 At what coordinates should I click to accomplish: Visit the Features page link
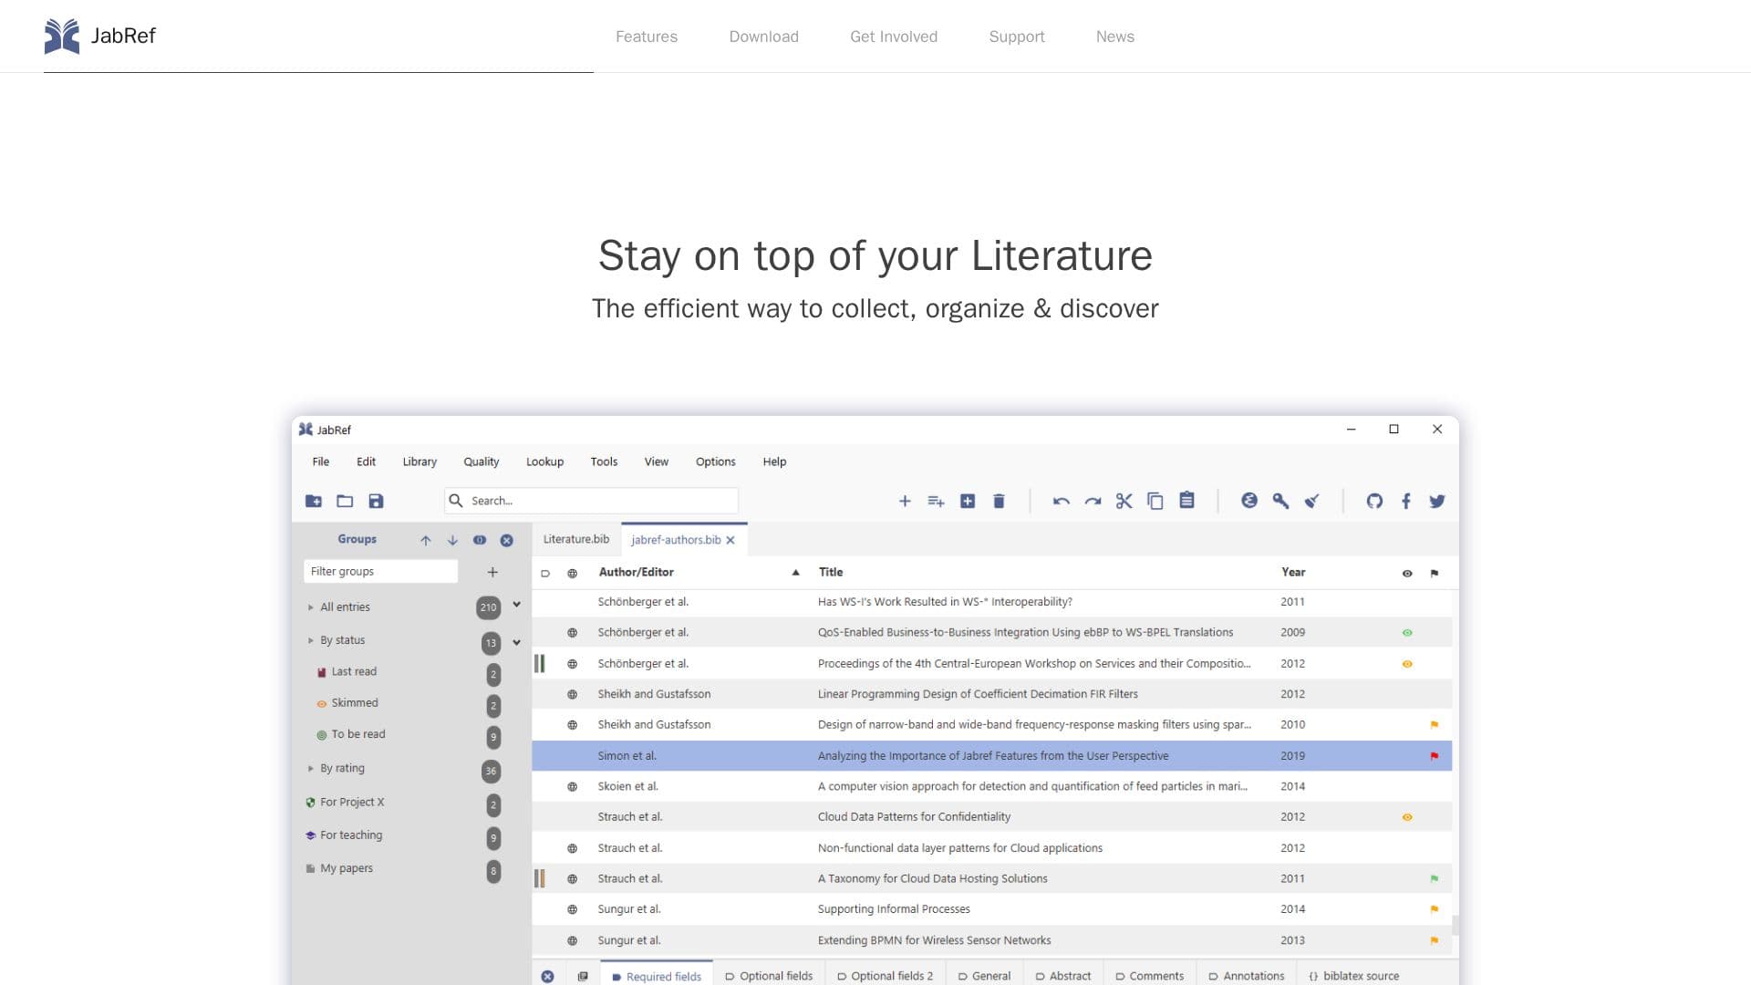647,36
